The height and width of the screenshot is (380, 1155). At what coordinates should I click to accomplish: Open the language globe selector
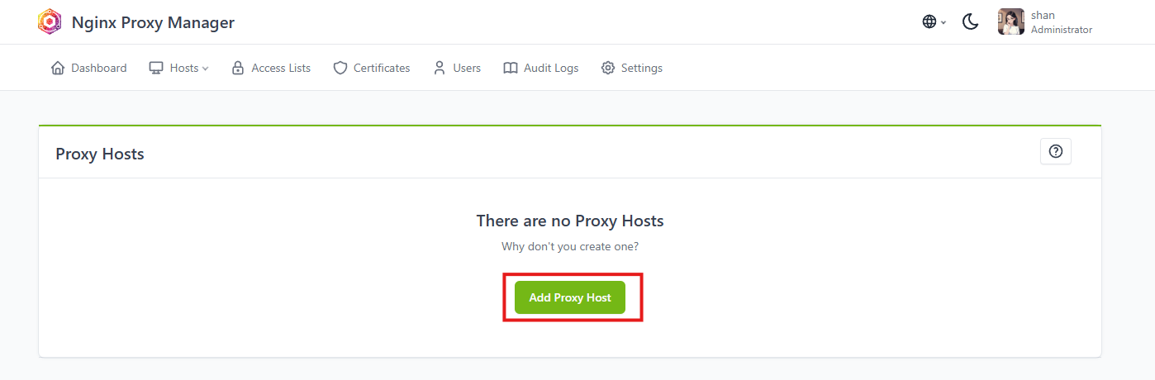(x=934, y=22)
